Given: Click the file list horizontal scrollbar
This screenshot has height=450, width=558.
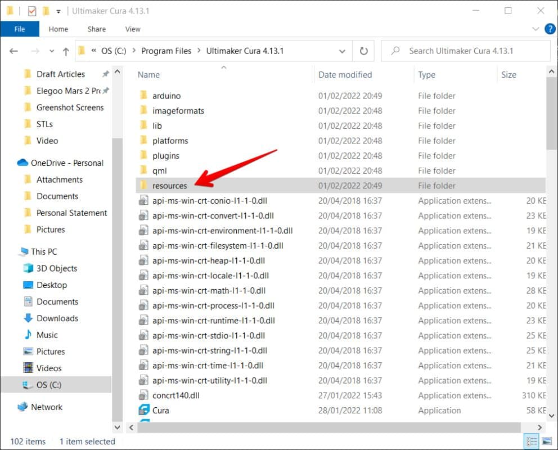Looking at the screenshot, I should click(x=329, y=427).
